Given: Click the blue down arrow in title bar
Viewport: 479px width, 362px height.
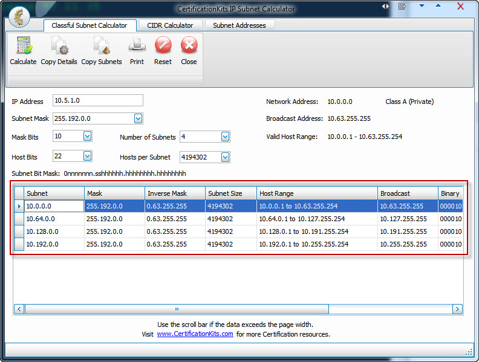Looking at the screenshot, I should 422,5.
